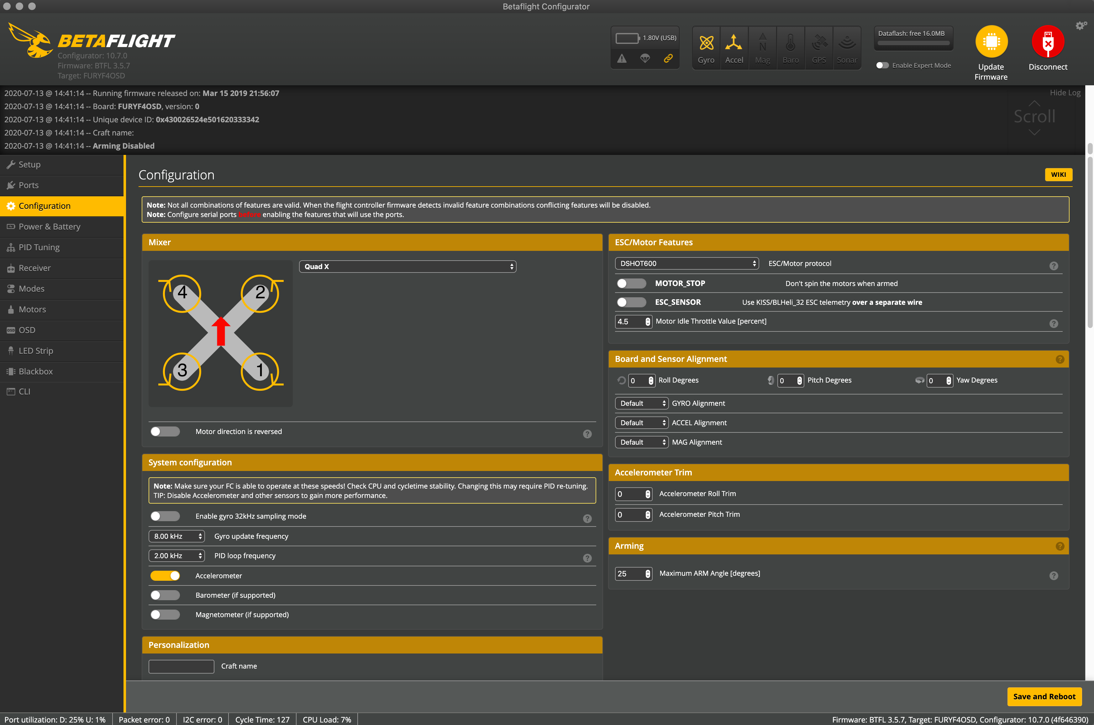Click help icon next to ESC/Motor protocol
This screenshot has height=725, width=1094.
[1053, 266]
